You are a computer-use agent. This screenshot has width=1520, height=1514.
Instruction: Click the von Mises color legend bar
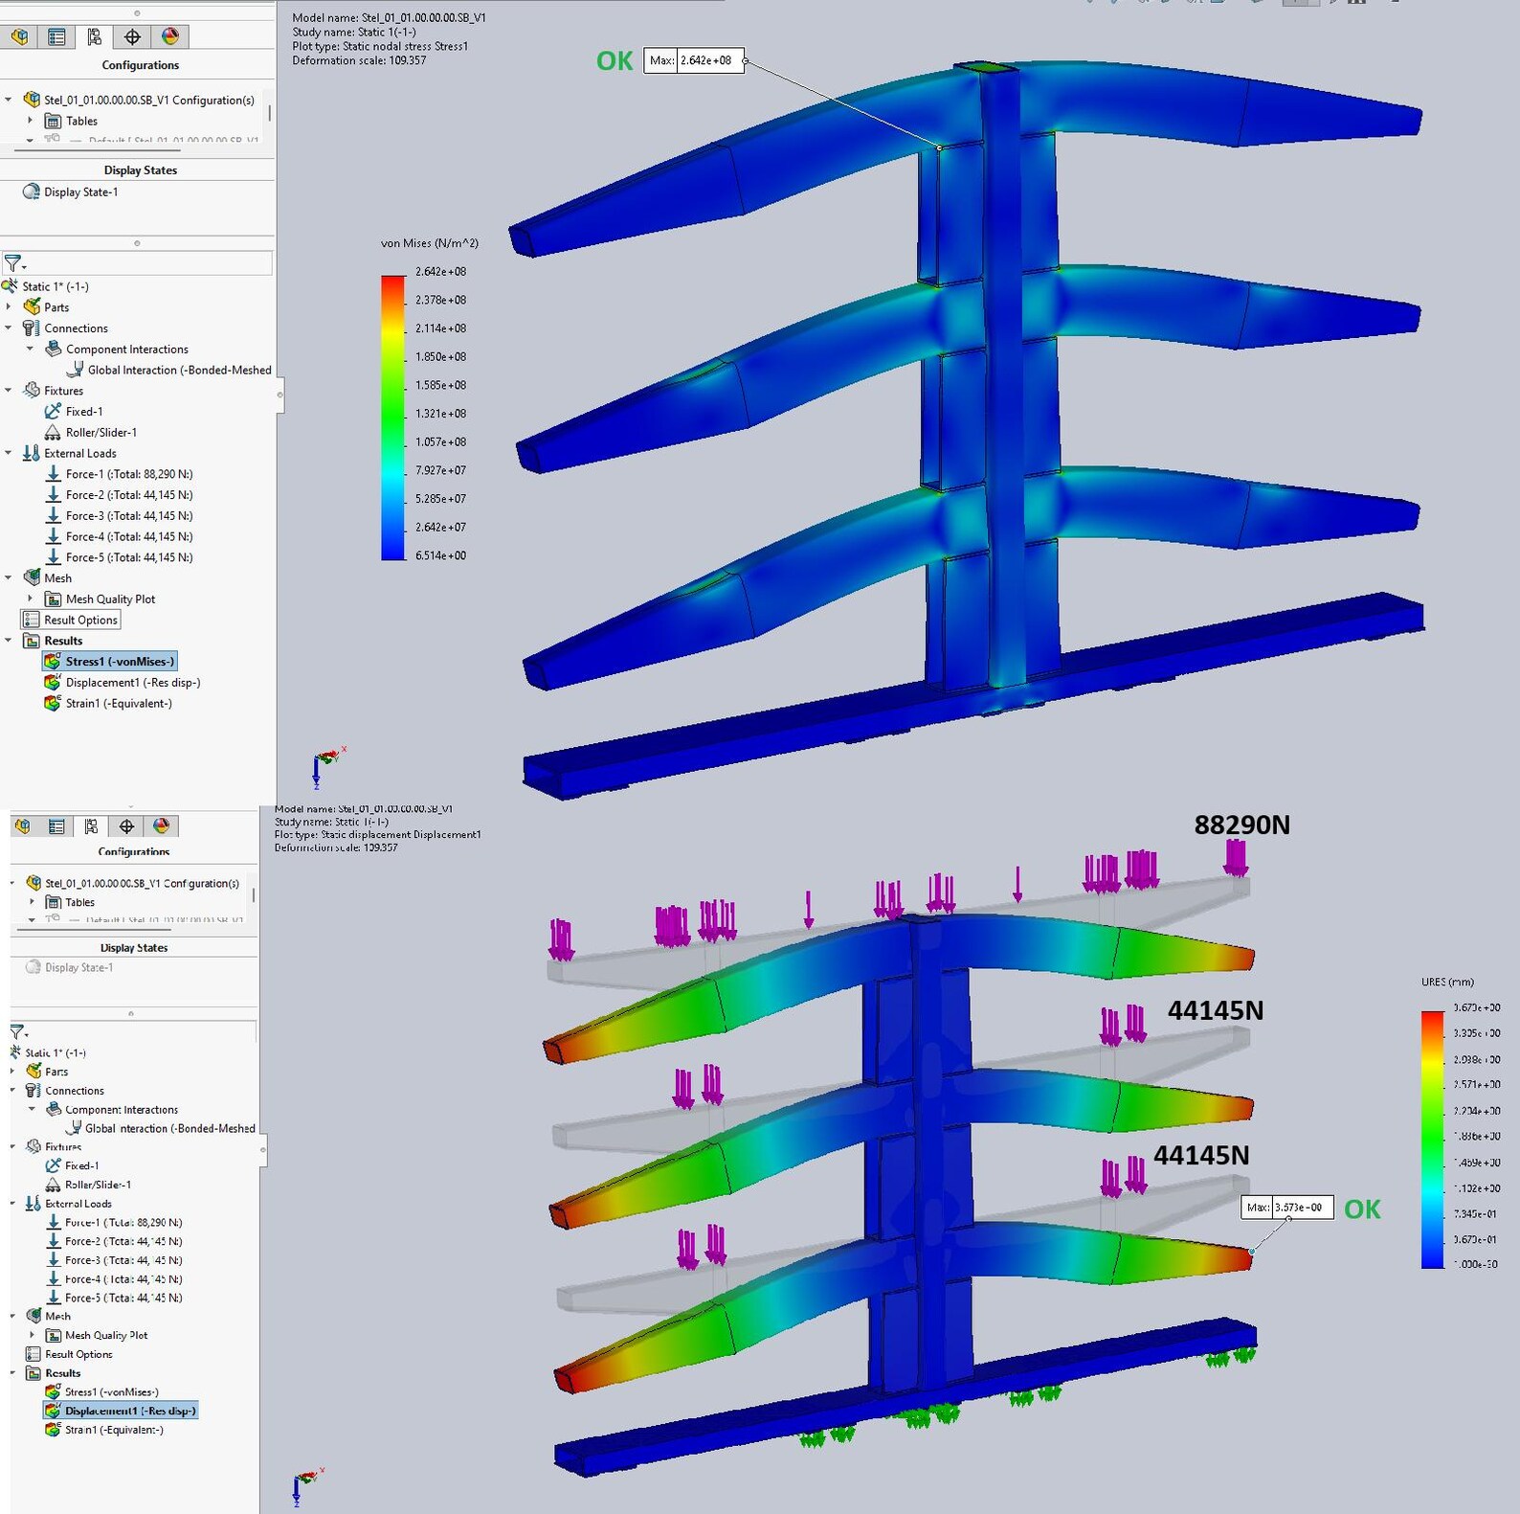click(x=393, y=418)
